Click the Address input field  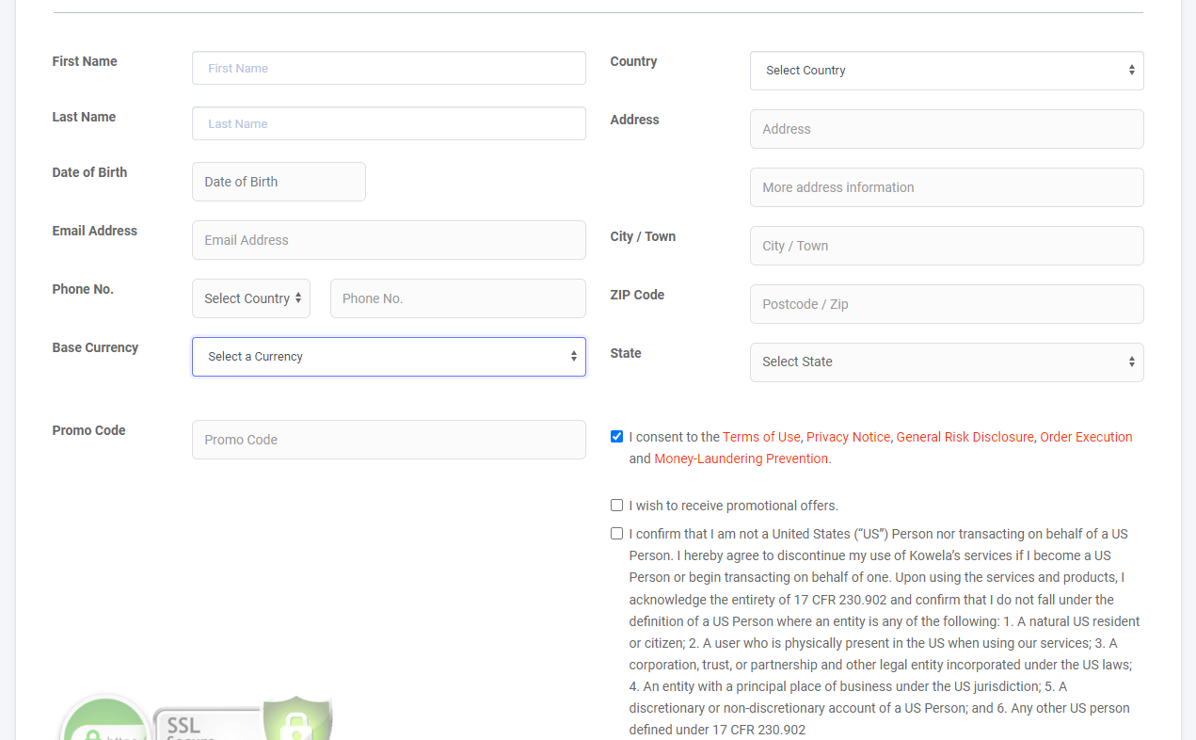tap(947, 129)
